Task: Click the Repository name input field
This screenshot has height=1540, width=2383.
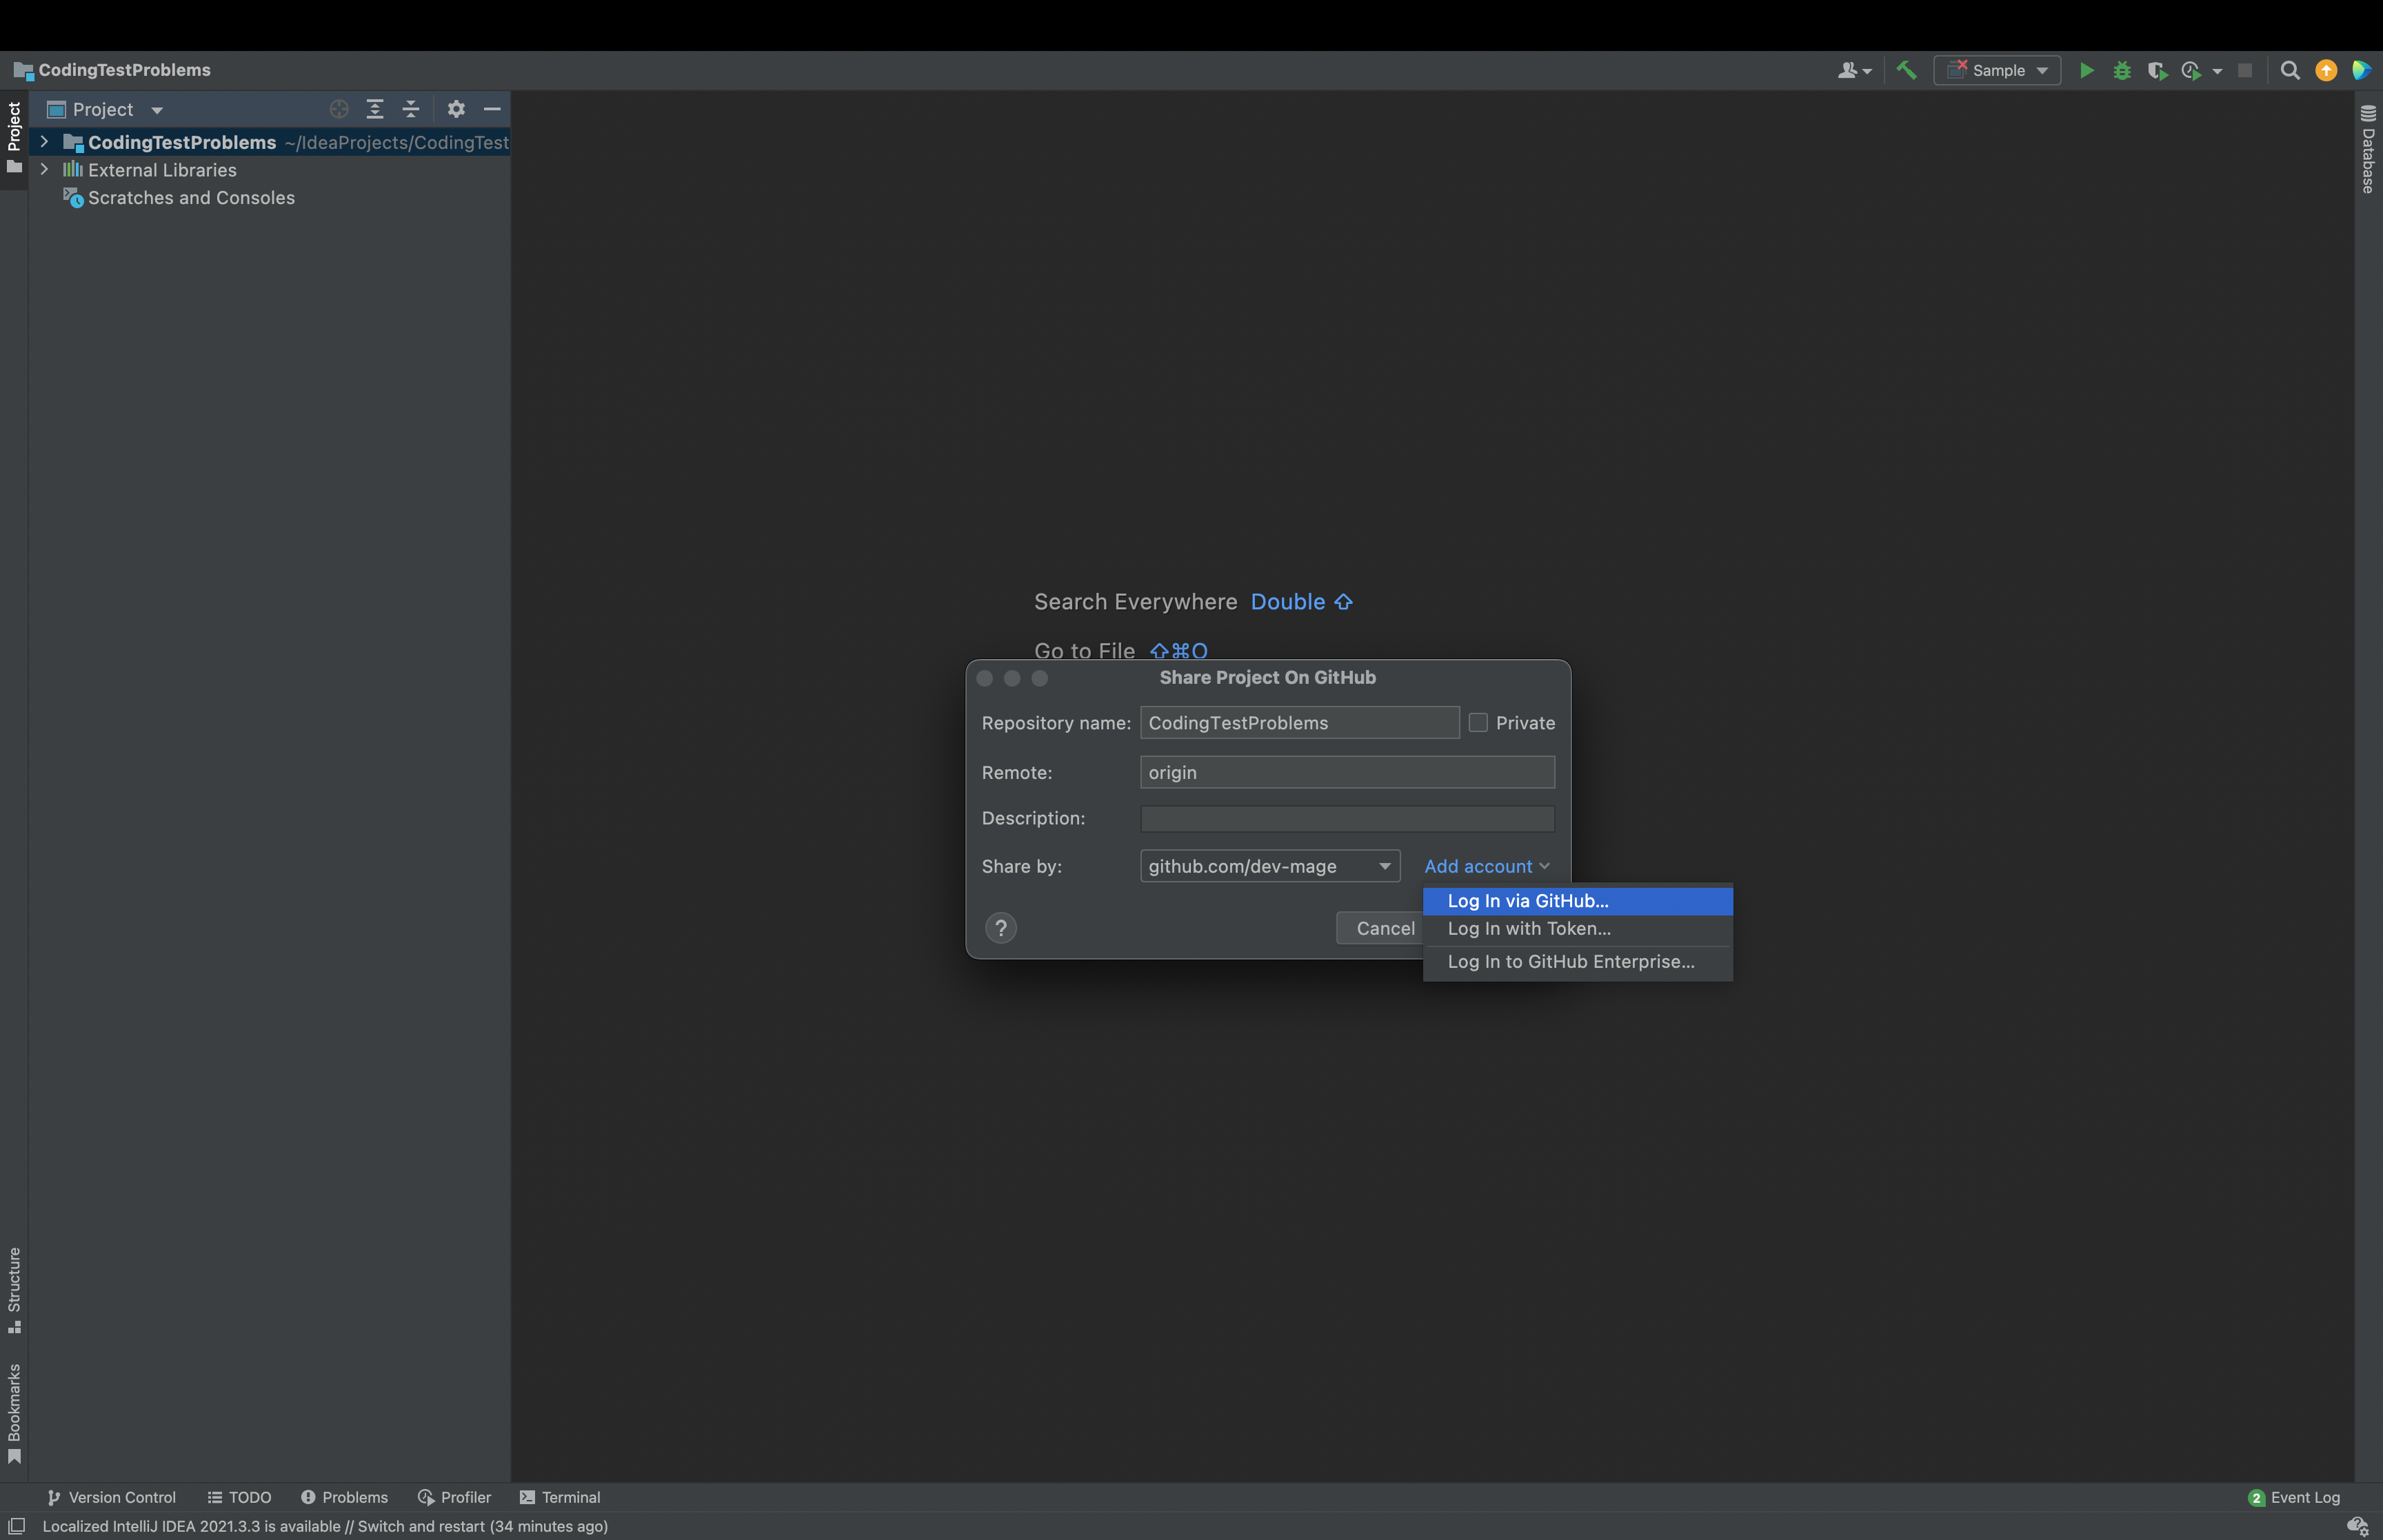Action: pyautogui.click(x=1301, y=722)
